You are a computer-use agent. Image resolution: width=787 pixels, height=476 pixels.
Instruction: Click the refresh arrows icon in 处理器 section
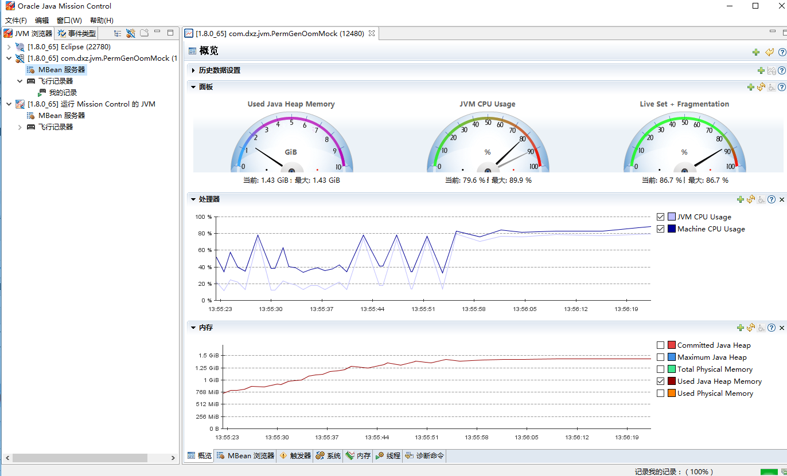click(x=751, y=199)
